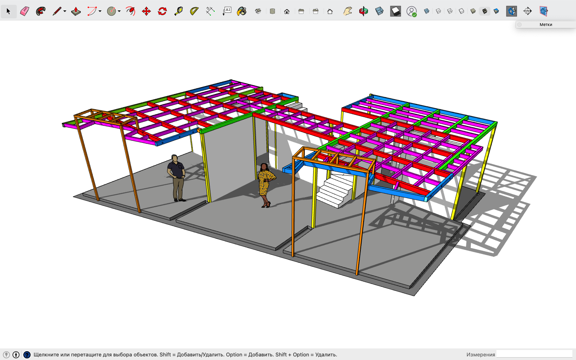Open the Arc tool dropdown arrow

pyautogui.click(x=100, y=11)
